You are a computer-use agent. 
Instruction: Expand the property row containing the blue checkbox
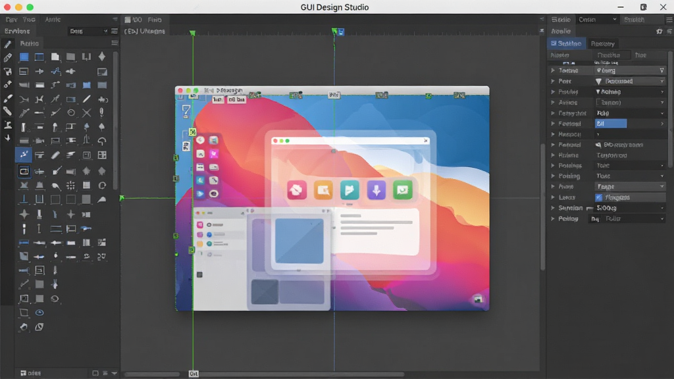tap(553, 197)
